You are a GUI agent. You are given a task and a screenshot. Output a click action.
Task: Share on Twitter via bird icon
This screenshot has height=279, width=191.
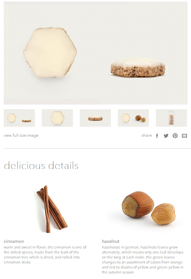point(166,136)
